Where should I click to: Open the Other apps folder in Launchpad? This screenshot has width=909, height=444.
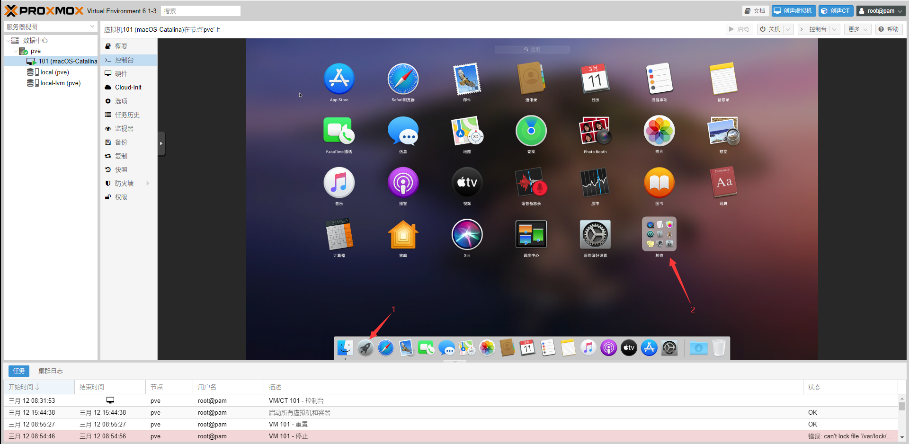tap(659, 235)
